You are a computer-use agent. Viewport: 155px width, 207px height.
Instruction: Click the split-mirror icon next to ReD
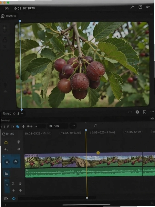click(x=14, y=114)
